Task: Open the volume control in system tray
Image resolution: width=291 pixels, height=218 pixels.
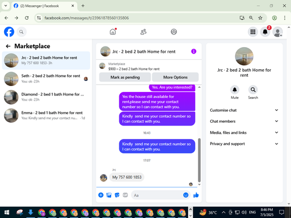Action: point(244,212)
